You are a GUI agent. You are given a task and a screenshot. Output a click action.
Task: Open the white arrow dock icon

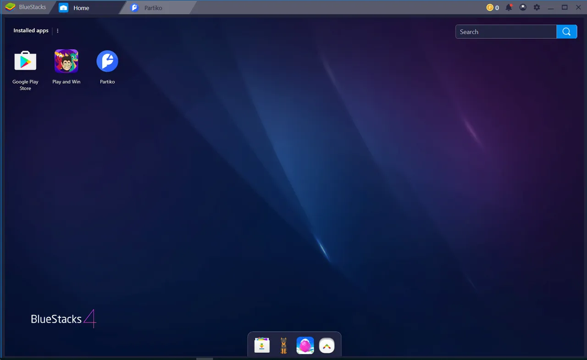pos(327,345)
